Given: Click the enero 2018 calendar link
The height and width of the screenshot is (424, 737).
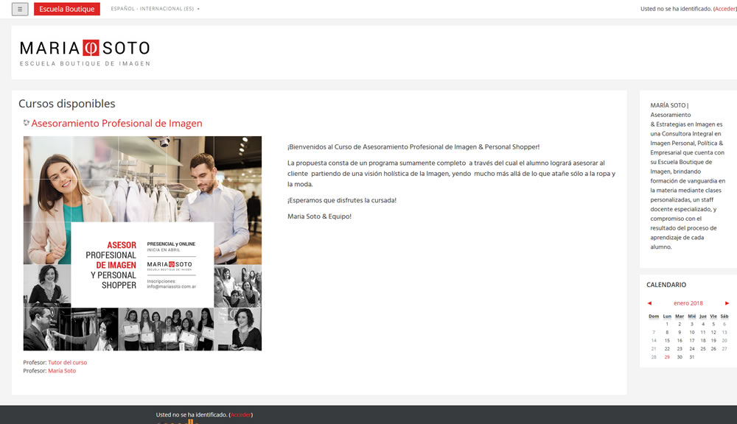Looking at the screenshot, I should tap(688, 303).
